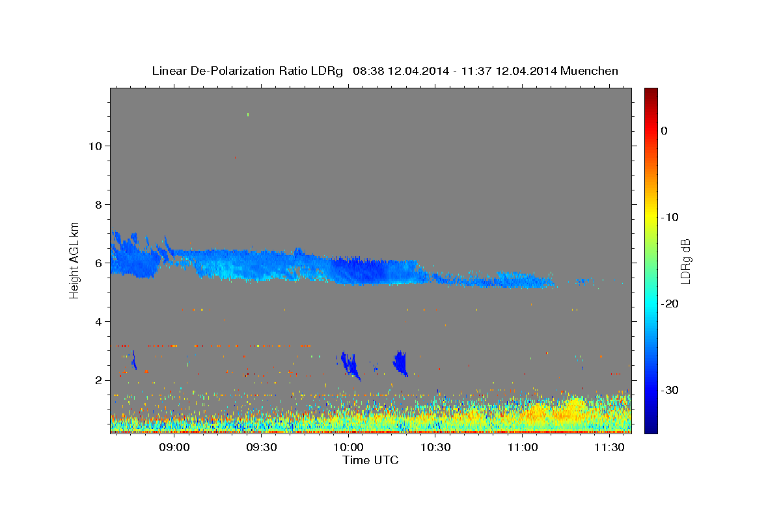Click the '11:37 12.04.2014' end time in title
Viewport: 781px width, 520px height.
click(509, 71)
